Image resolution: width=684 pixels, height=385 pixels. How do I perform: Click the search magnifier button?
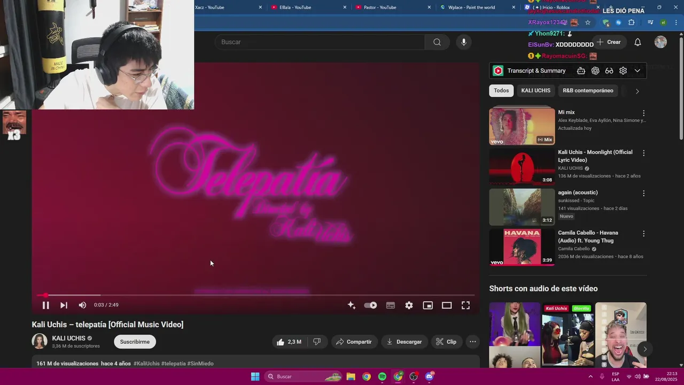(x=437, y=42)
